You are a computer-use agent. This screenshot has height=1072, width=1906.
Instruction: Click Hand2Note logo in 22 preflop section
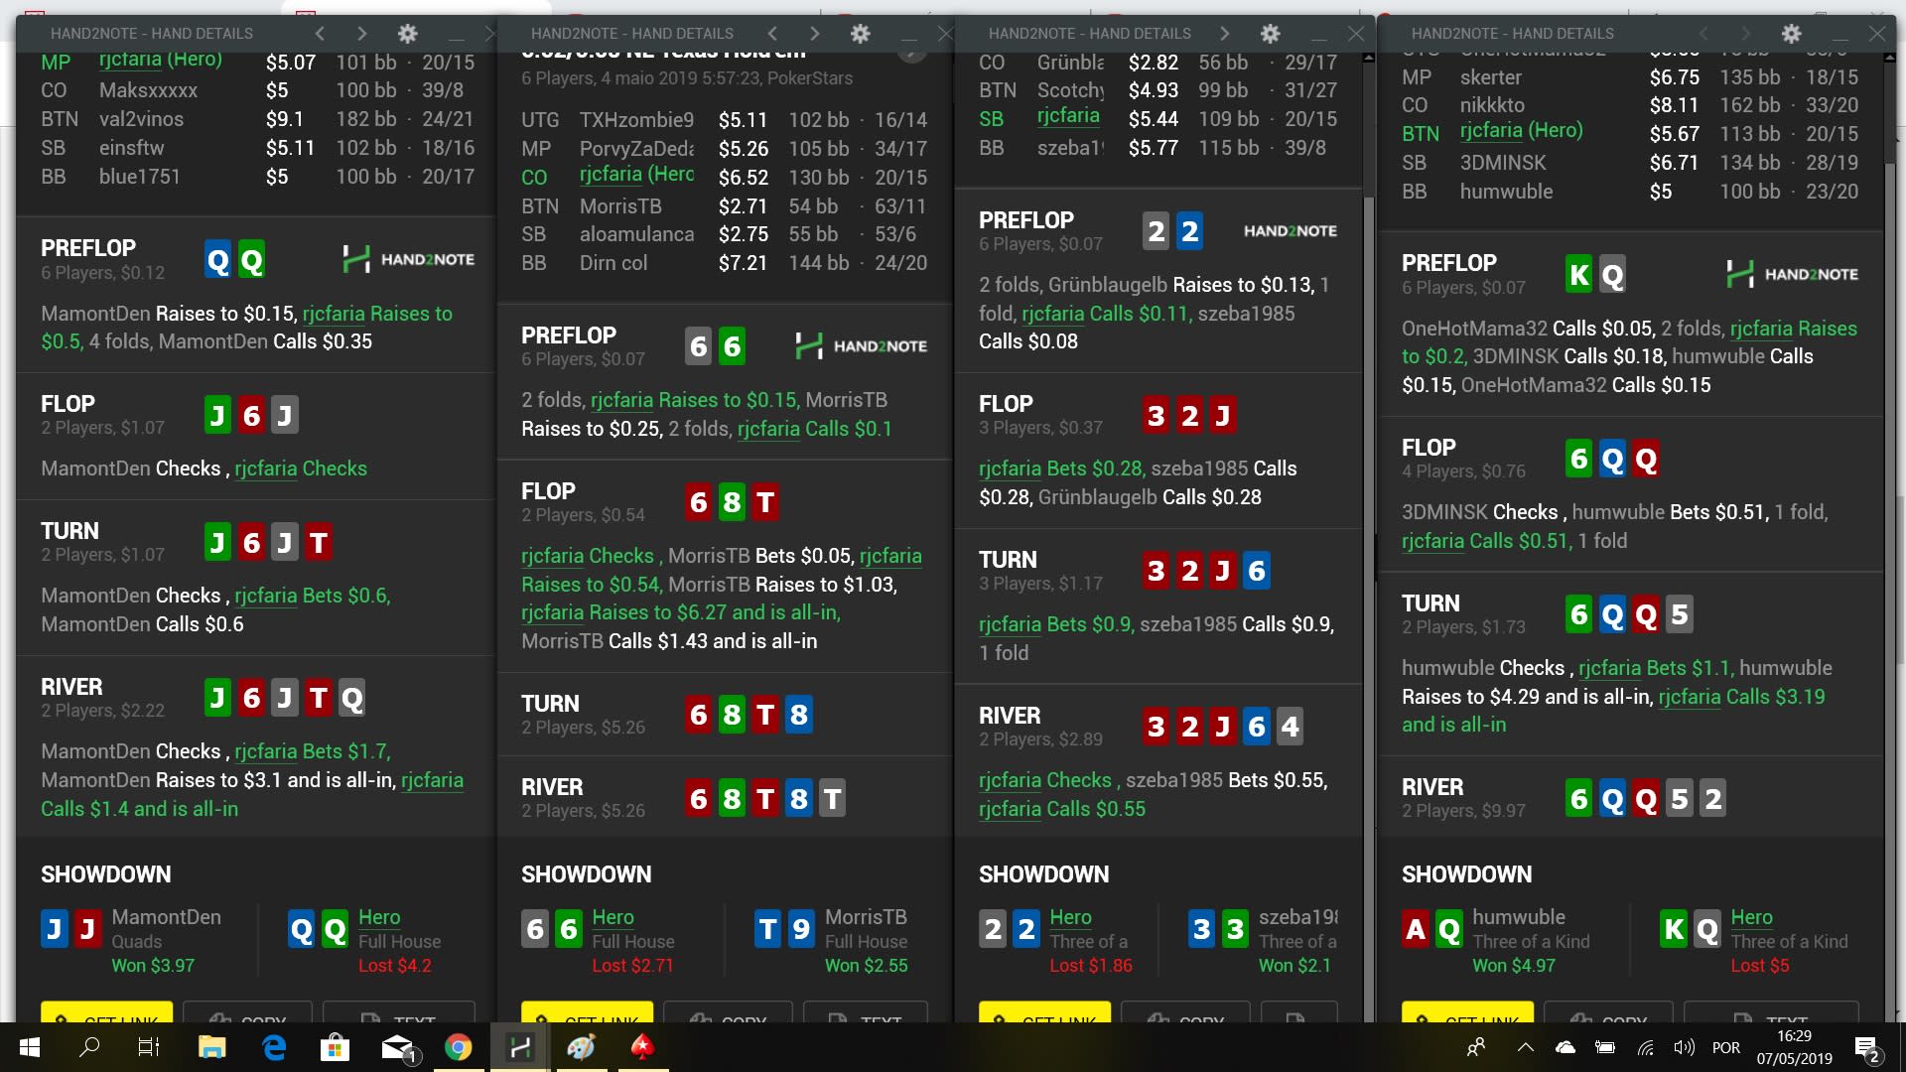(1290, 230)
